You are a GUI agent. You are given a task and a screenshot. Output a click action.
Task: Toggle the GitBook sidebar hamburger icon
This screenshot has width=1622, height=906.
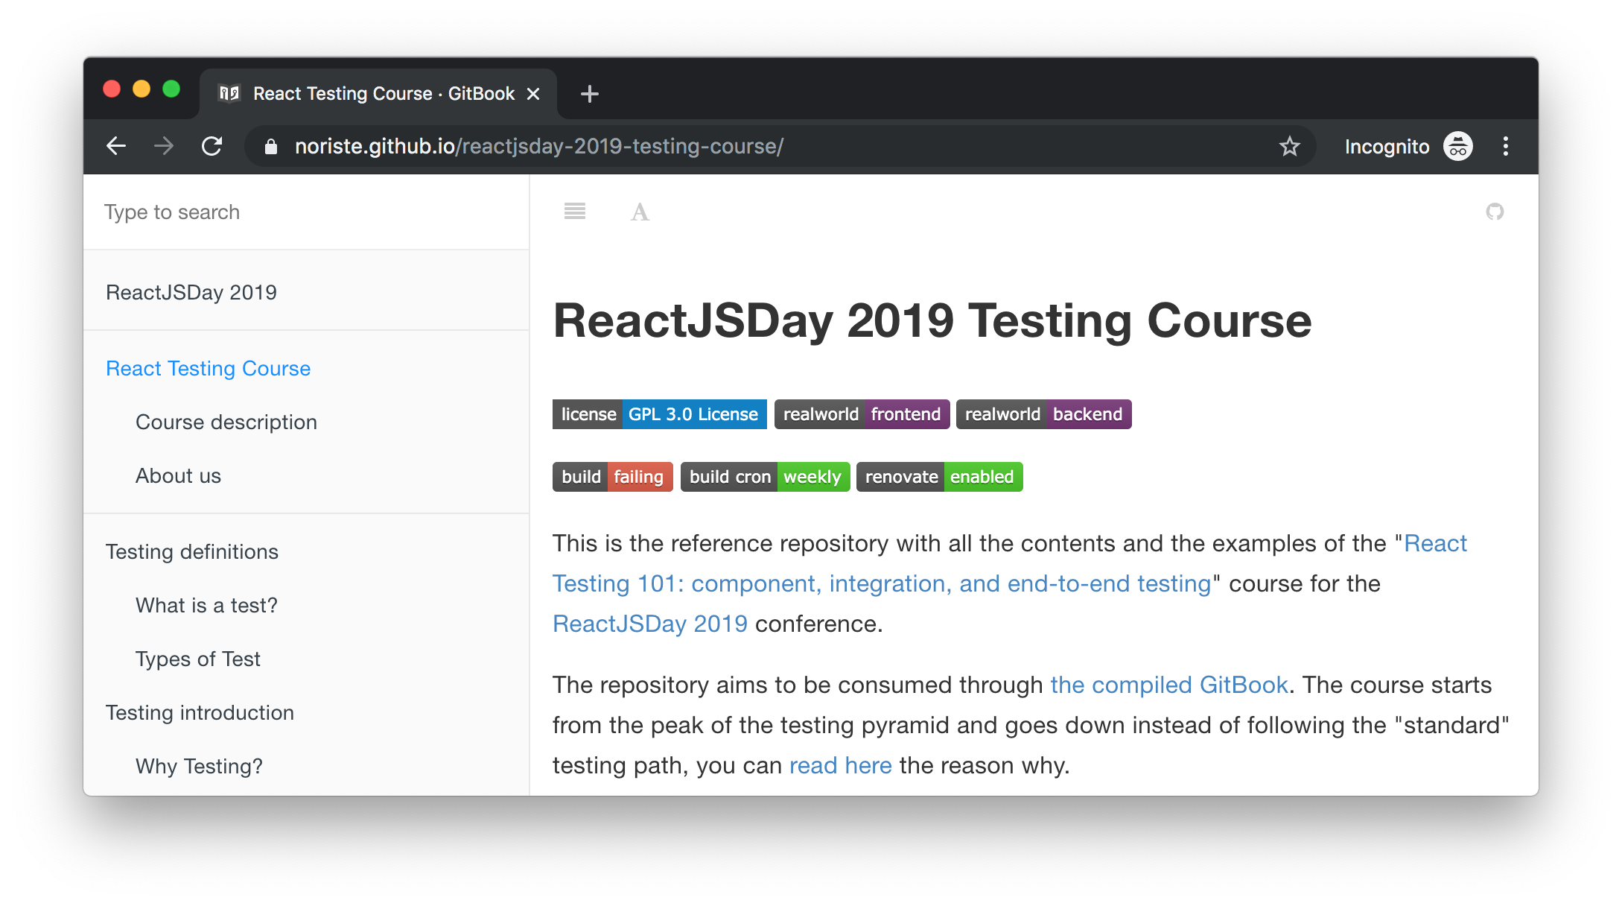574,212
